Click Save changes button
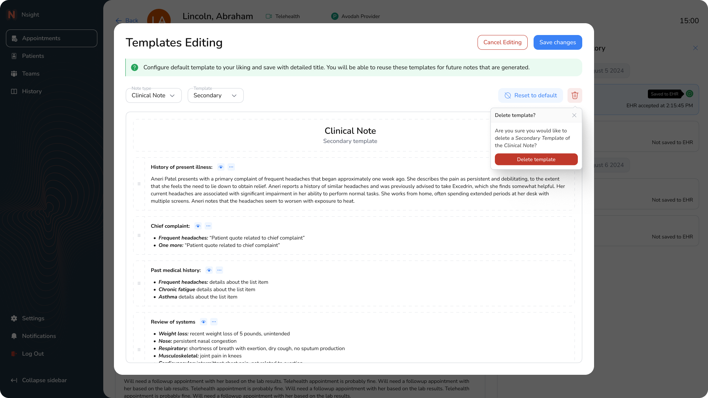Screen dimensions: 708x398 click(558, 42)
